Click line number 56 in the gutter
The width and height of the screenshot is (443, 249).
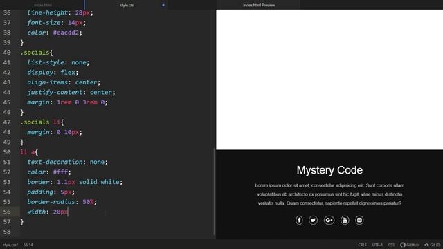pyautogui.click(x=7, y=212)
